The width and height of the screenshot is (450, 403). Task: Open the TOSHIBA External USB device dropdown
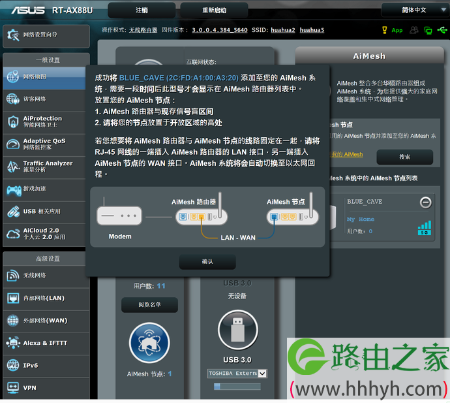click(x=237, y=374)
